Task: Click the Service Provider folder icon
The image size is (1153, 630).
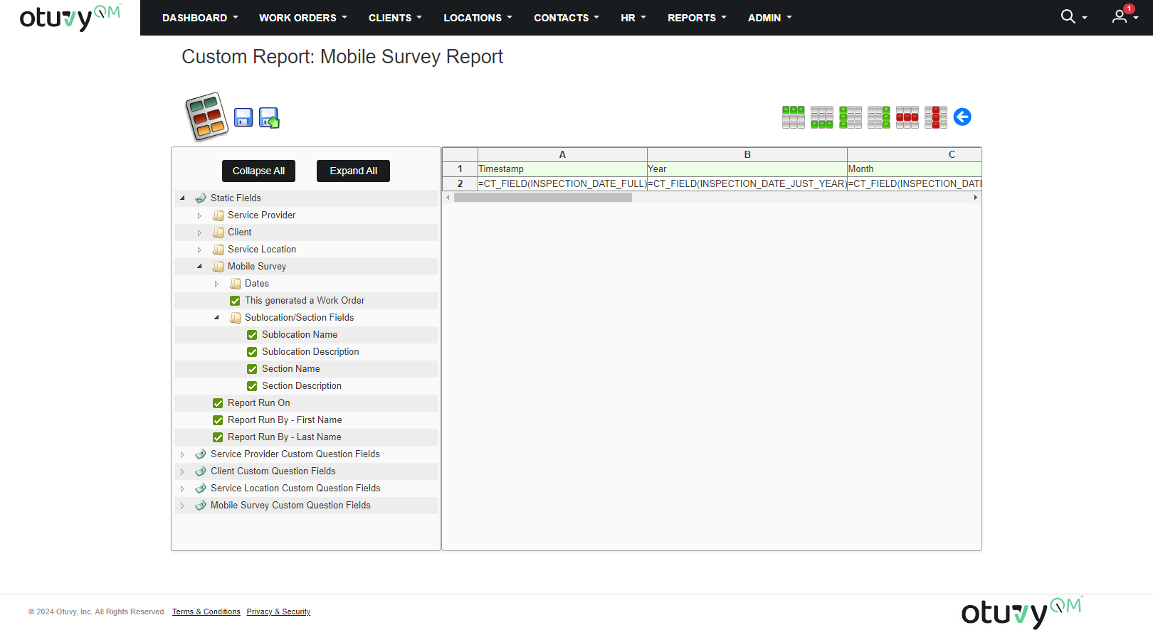Action: click(218, 215)
